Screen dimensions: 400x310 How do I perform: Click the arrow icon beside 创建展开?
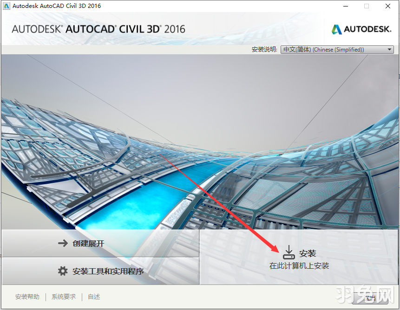(x=63, y=243)
